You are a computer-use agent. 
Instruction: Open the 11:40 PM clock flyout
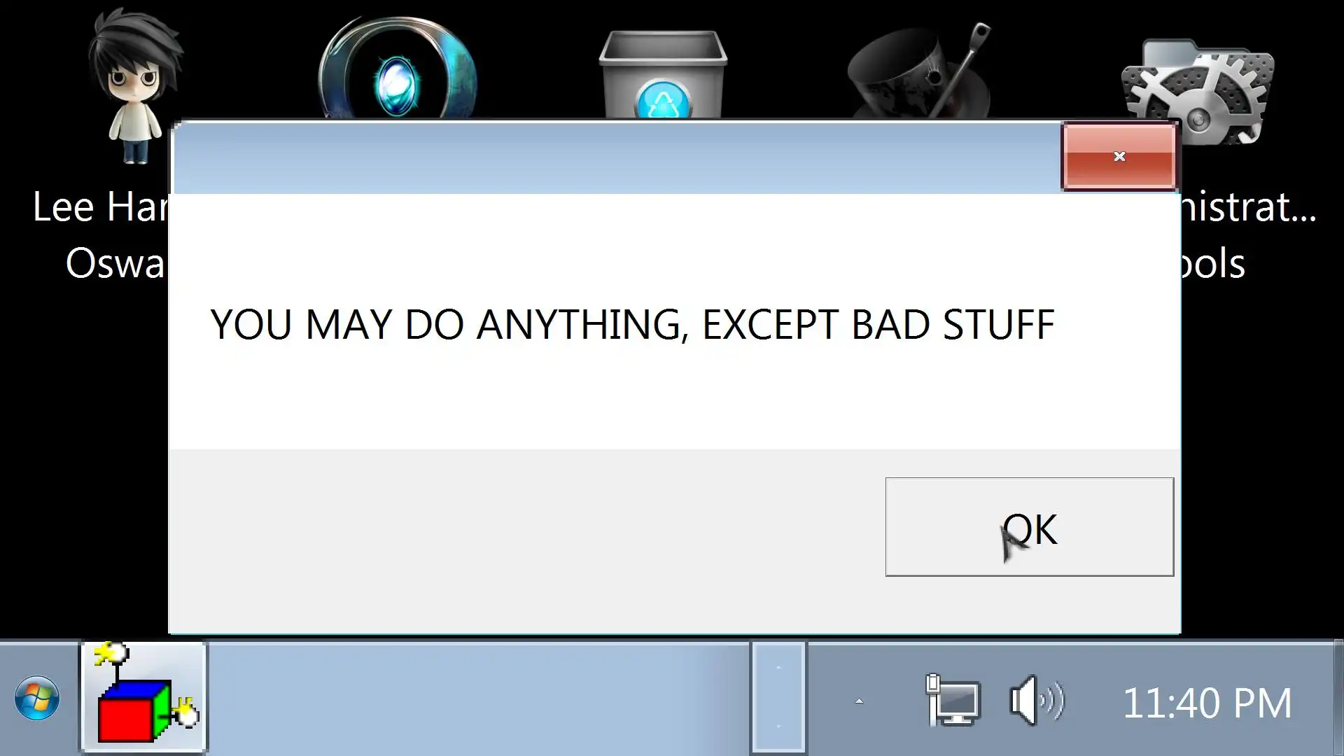point(1207,703)
